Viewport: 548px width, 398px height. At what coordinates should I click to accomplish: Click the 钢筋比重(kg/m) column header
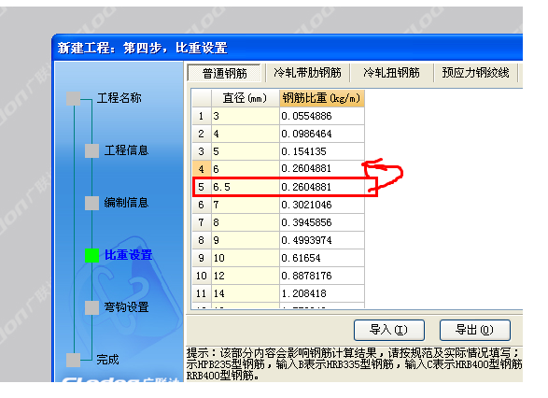[321, 98]
